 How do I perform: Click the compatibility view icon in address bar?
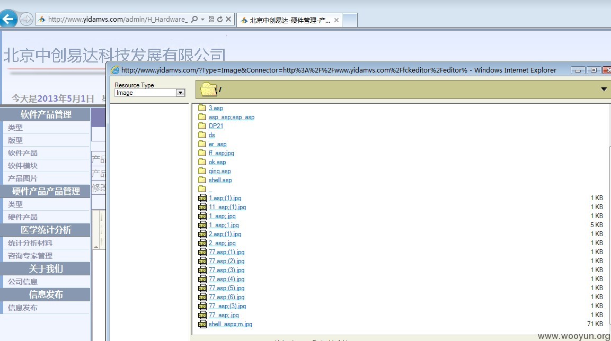(211, 19)
